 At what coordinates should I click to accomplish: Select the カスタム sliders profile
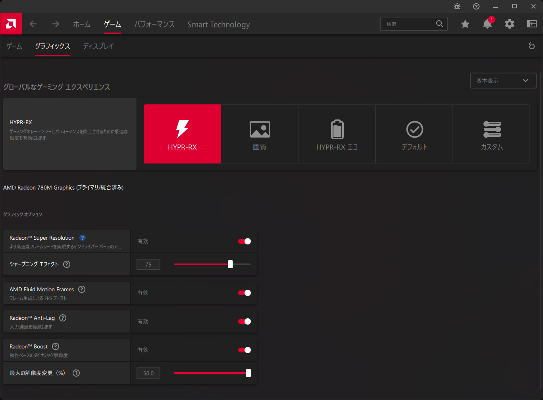[492, 134]
